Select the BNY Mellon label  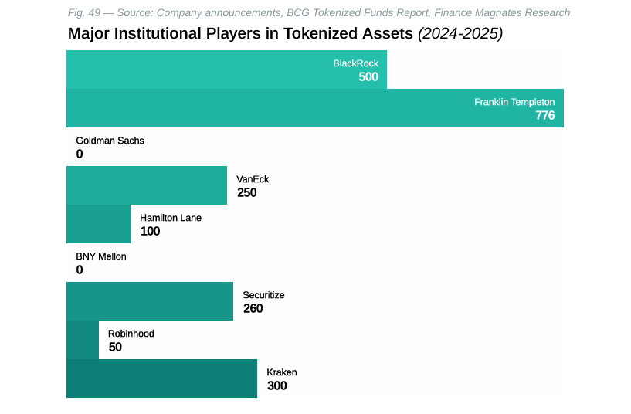point(101,256)
